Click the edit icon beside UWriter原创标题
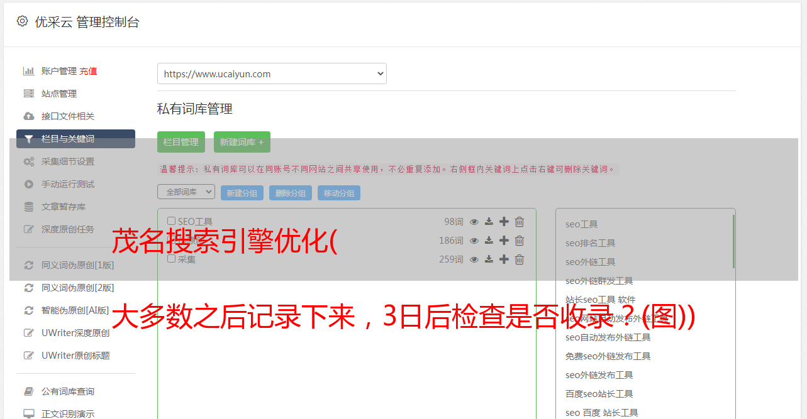Image resolution: width=807 pixels, height=419 pixels. 29,356
